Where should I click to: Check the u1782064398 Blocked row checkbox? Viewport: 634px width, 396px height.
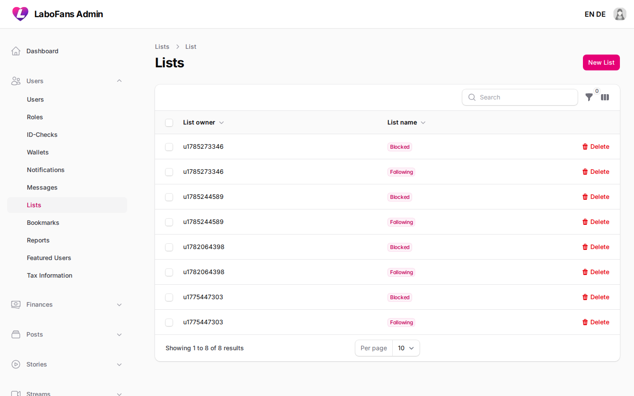pos(169,247)
